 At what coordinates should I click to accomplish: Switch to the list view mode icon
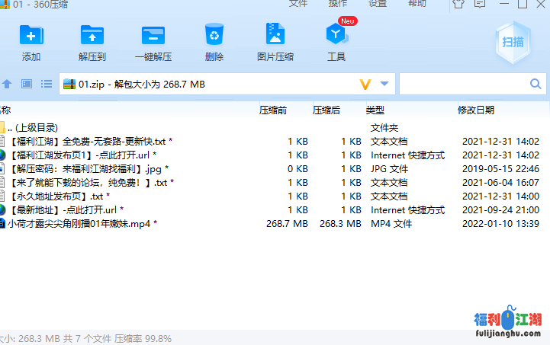point(47,84)
